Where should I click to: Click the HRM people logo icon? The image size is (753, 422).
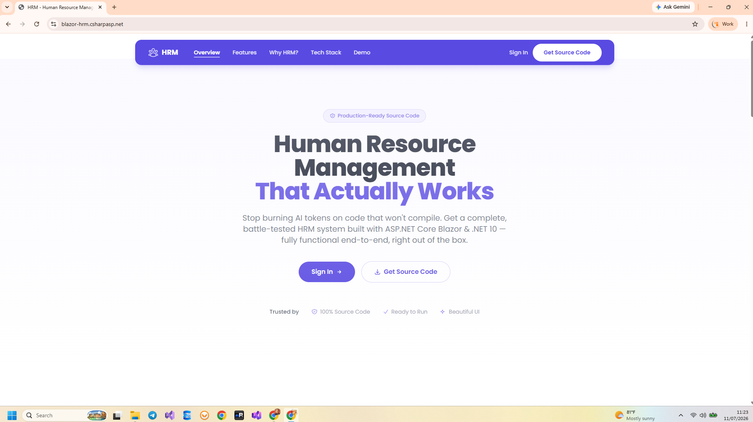pos(153,52)
